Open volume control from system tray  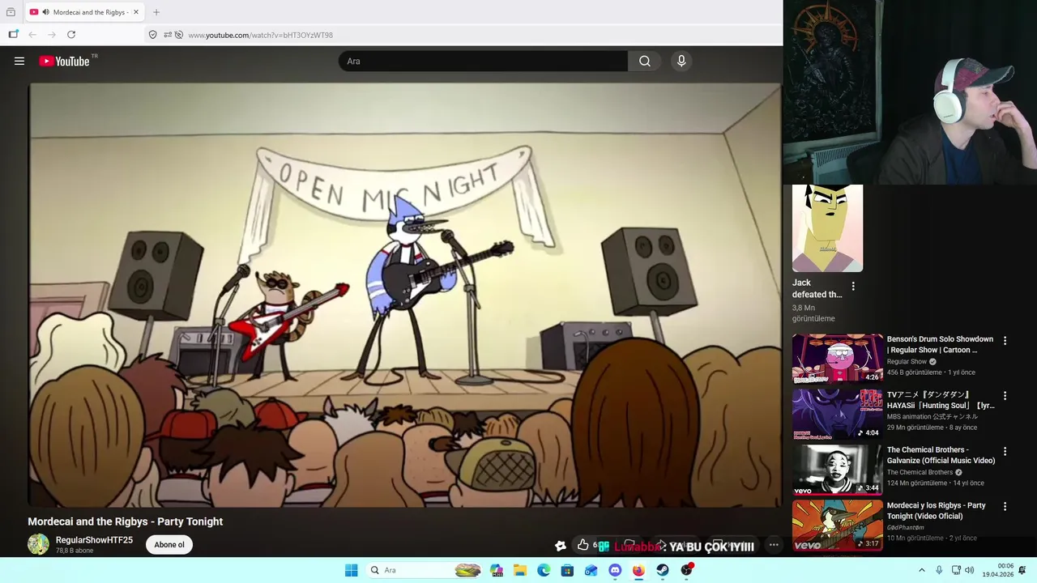click(970, 570)
